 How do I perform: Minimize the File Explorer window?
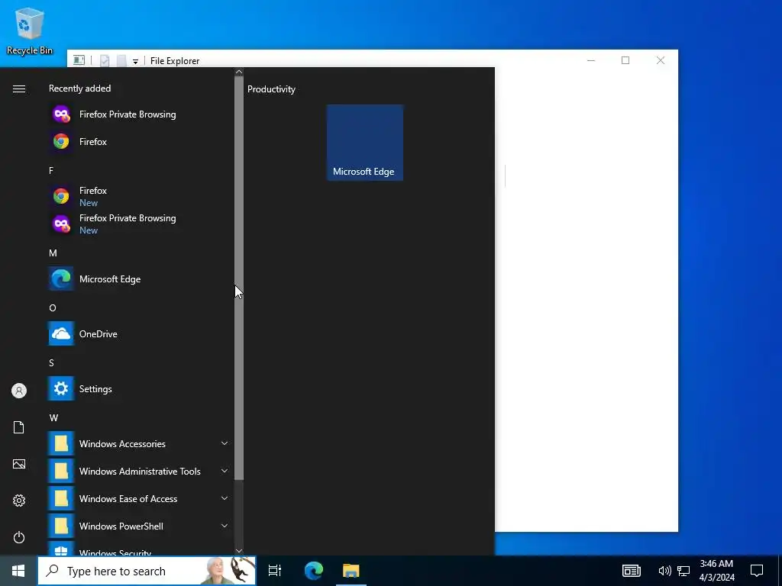[x=591, y=60]
